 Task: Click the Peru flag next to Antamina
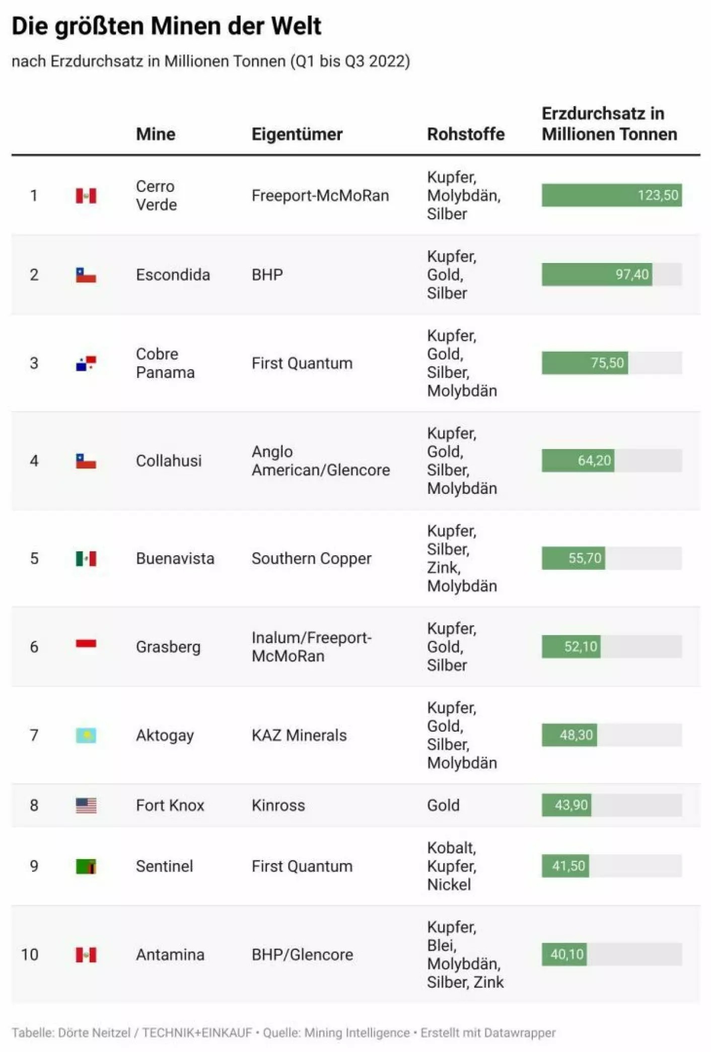(86, 955)
